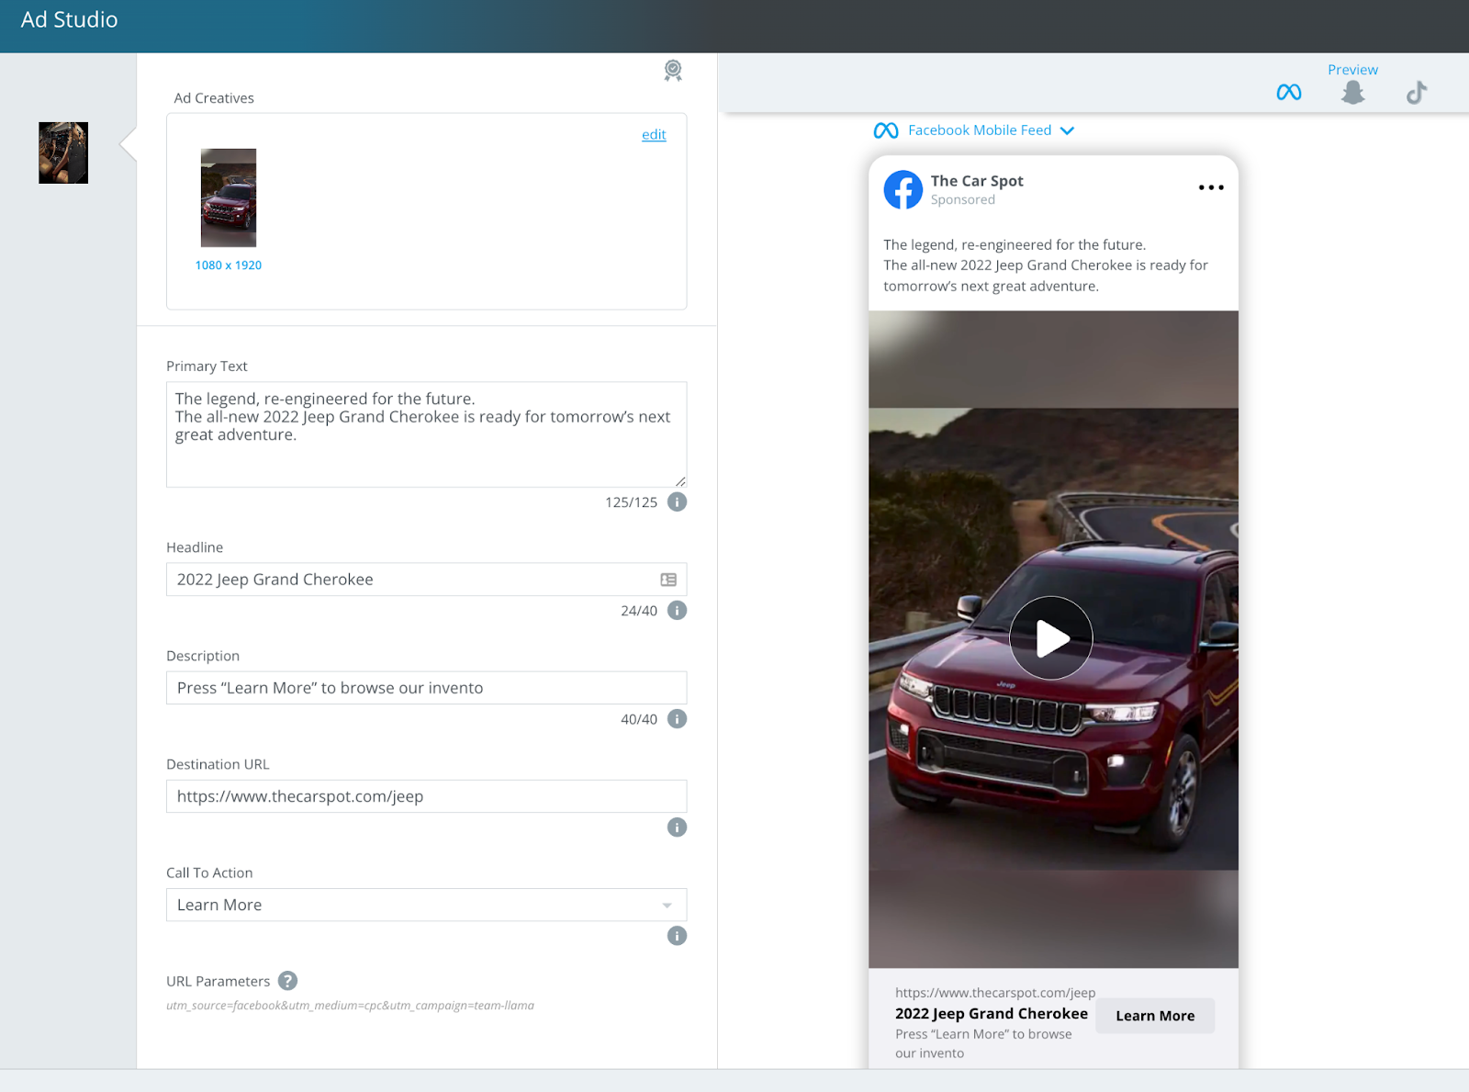Screen dimensions: 1469x1092
Task: Click the URL Parameters utm text
Action: pyautogui.click(x=350, y=1006)
